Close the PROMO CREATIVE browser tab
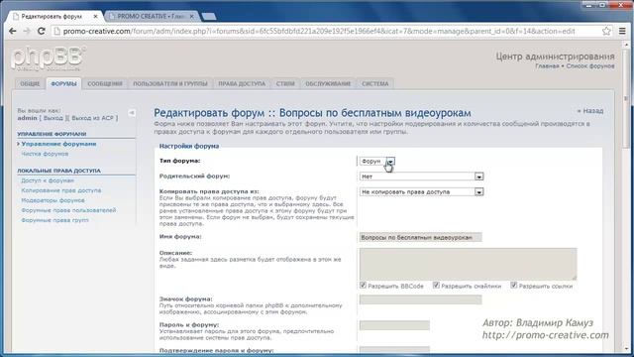634x357 pixels. pos(191,17)
